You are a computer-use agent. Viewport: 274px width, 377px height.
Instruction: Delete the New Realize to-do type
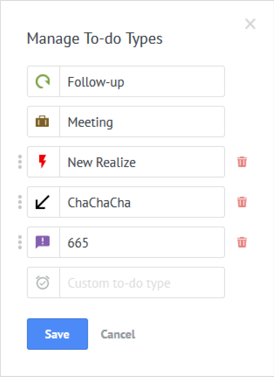[x=242, y=162]
